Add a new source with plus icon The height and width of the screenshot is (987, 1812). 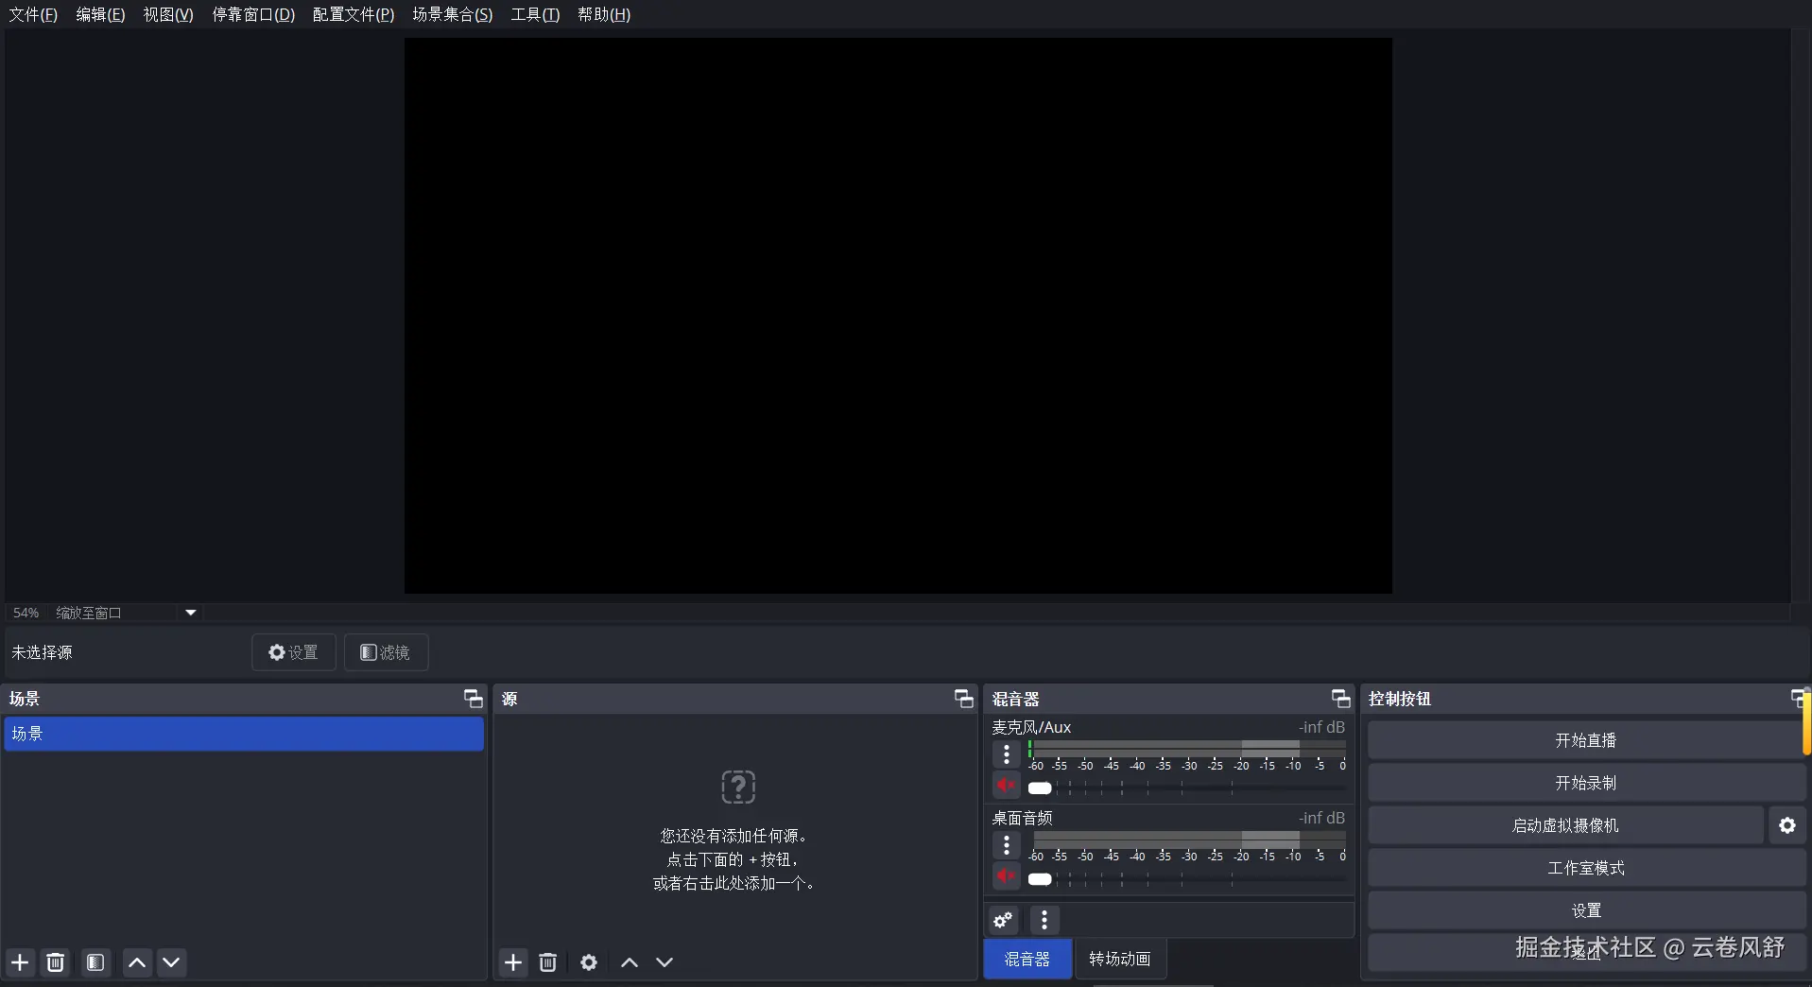[513, 962]
